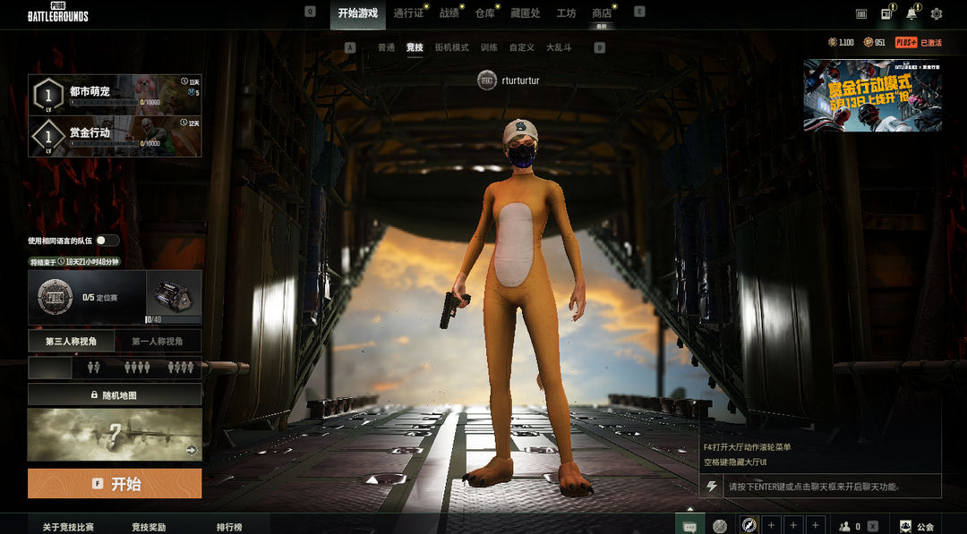Switch to 街机模式

coord(451,47)
